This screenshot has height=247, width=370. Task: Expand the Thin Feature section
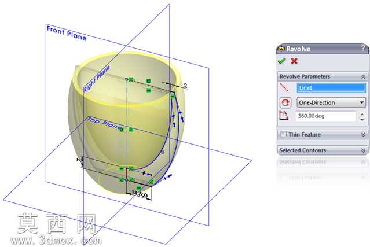363,135
